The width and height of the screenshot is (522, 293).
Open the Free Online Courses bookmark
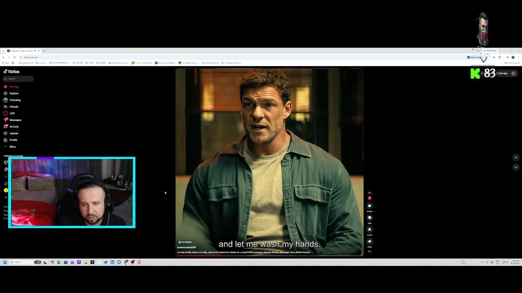pos(119,63)
